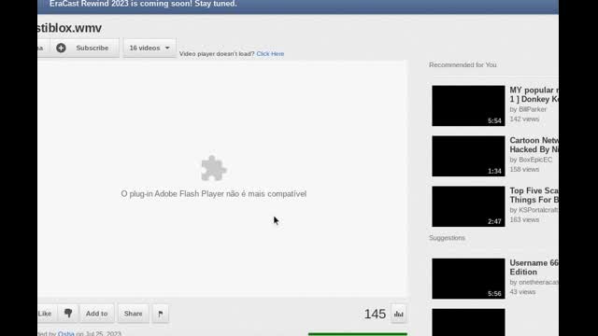Click the 'Suggestions' heading

click(447, 238)
